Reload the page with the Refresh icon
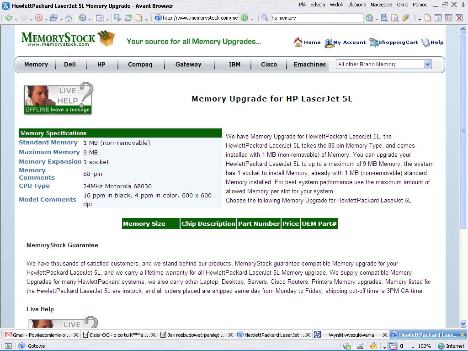 point(54,18)
